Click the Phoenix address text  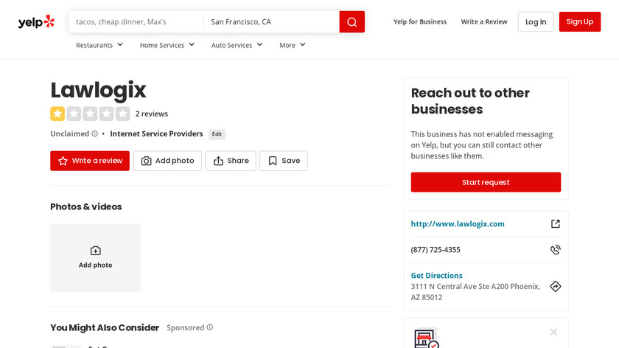point(475,291)
